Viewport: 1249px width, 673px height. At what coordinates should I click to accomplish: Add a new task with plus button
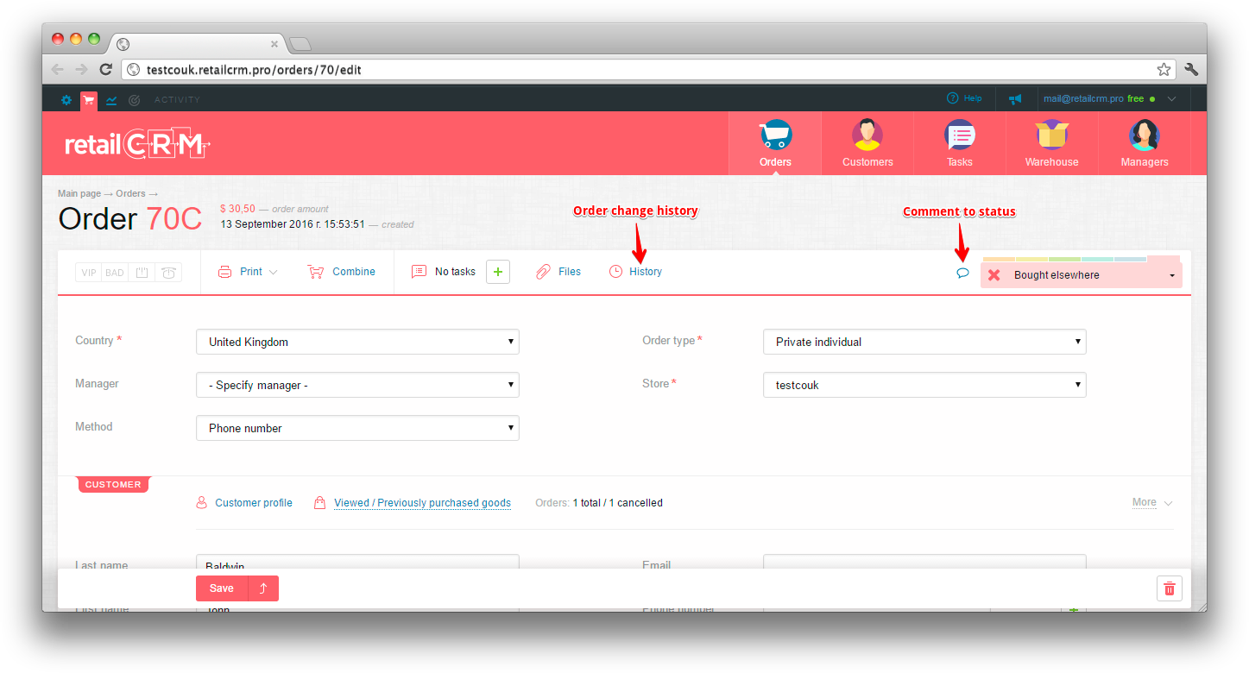498,272
